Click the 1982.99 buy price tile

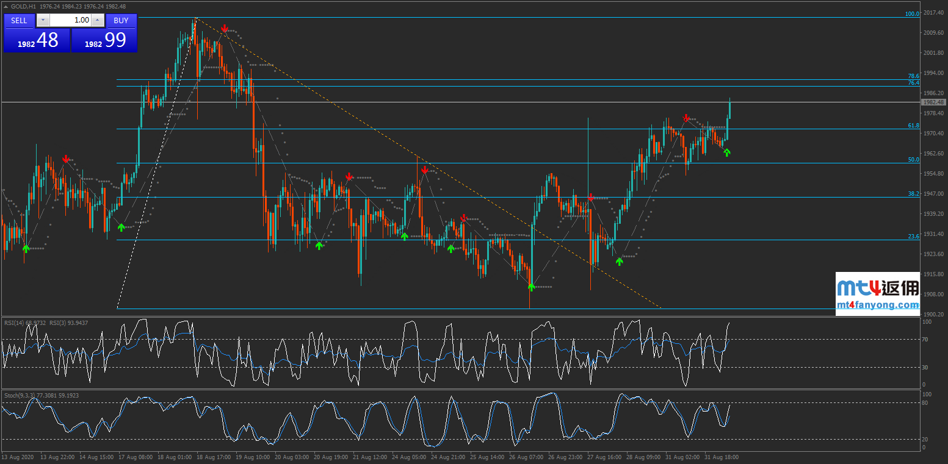point(104,40)
